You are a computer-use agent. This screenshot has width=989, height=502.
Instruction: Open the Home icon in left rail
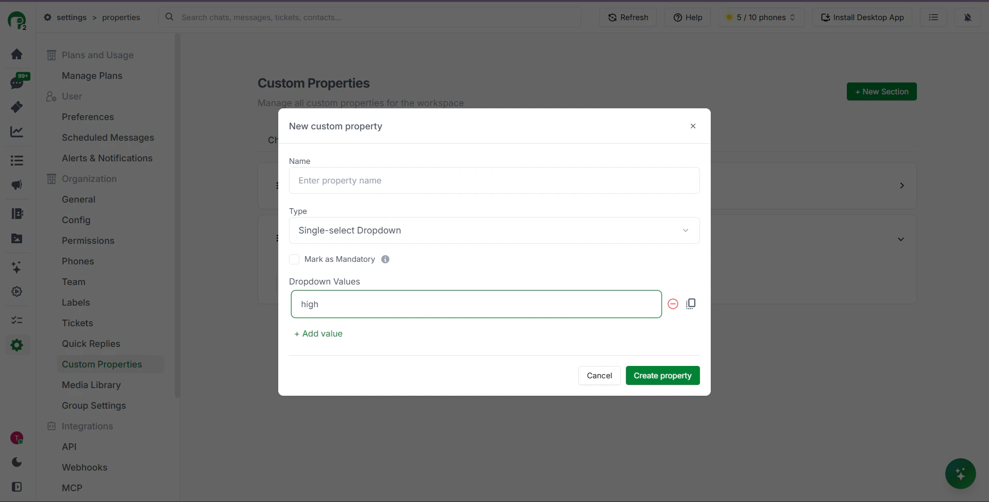(17, 54)
